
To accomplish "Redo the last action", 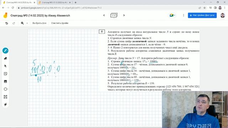I will (14, 23).
